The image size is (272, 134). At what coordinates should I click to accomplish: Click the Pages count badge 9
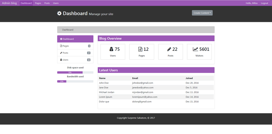[89, 46]
